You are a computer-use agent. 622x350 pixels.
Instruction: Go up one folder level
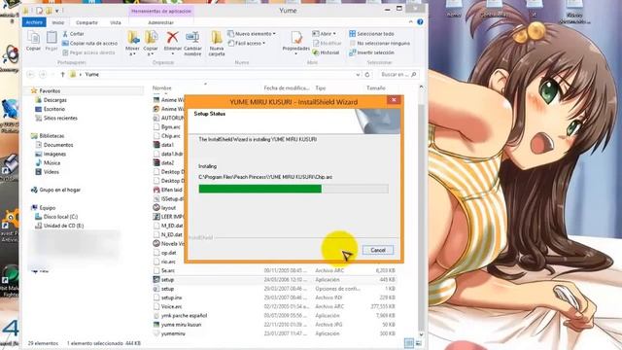(x=62, y=74)
